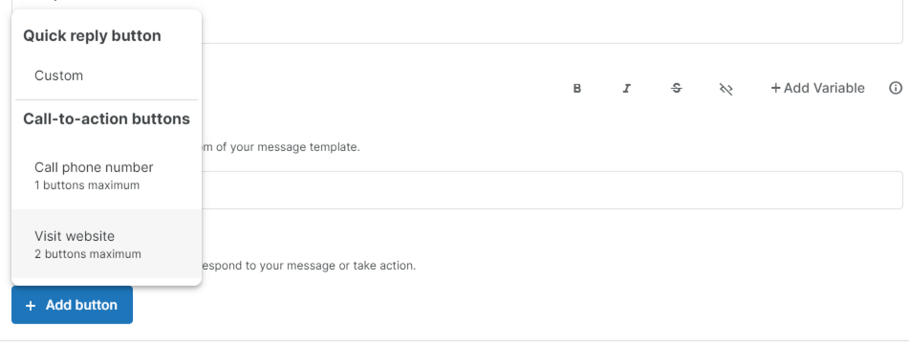The width and height of the screenshot is (909, 348).
Task: Click the 'of your message template.' text
Action: [288, 147]
